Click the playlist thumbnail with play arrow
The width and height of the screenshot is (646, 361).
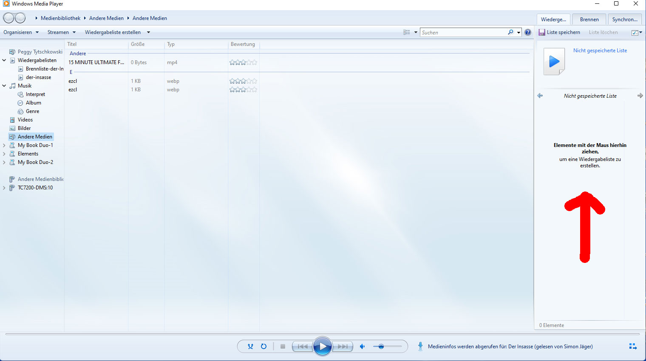[x=554, y=62]
